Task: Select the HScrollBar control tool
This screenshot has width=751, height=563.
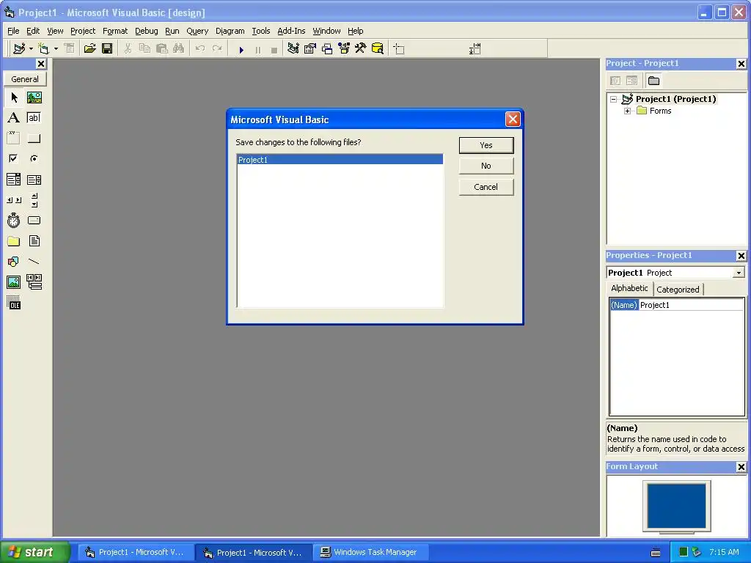Action: (x=14, y=200)
